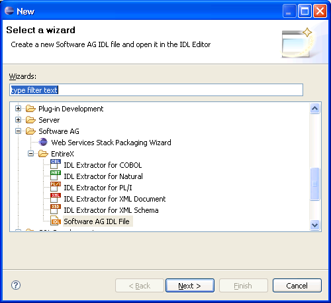
Task: Collapse the Software AG node
Action: point(19,131)
